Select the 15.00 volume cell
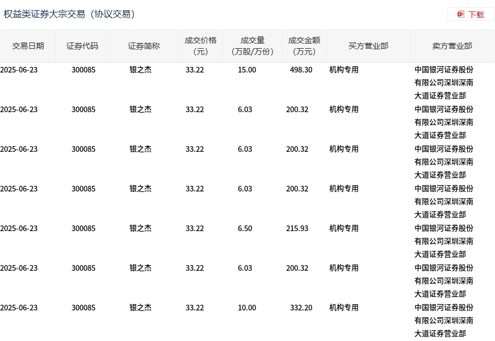The height and width of the screenshot is (341, 495). coord(247,70)
